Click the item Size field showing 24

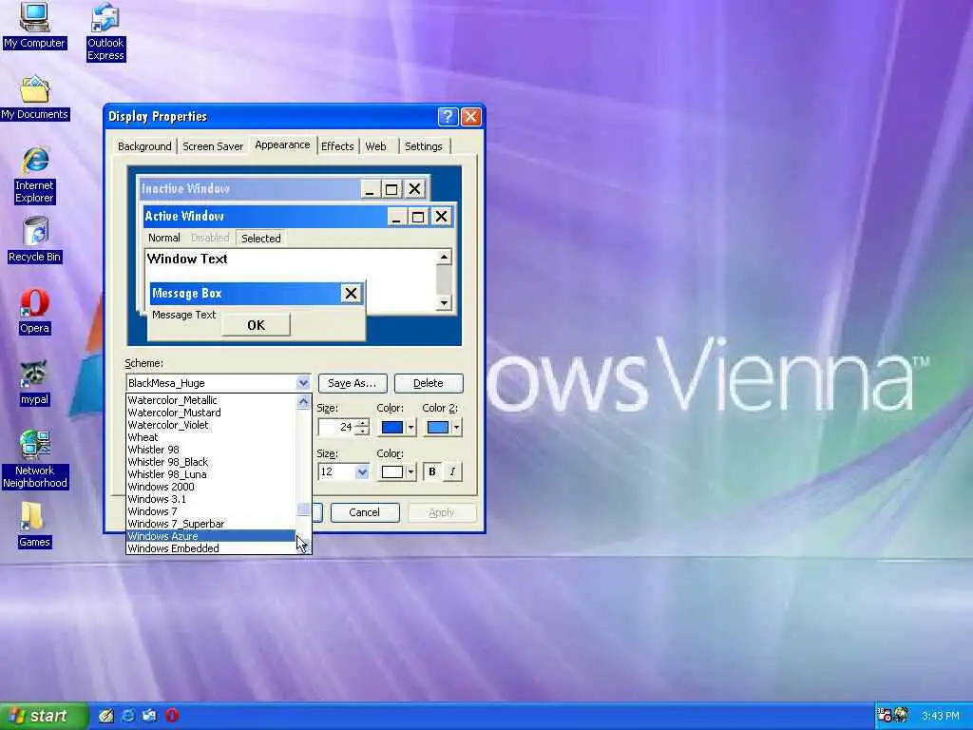[x=337, y=427]
